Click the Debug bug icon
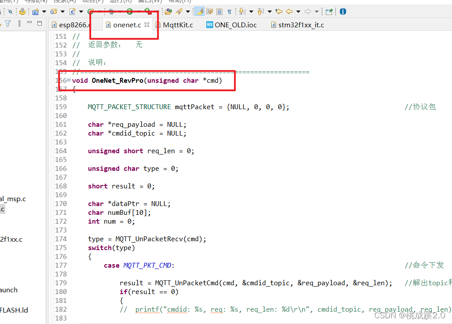Image resolution: width=452 pixels, height=324 pixels. click(x=111, y=11)
